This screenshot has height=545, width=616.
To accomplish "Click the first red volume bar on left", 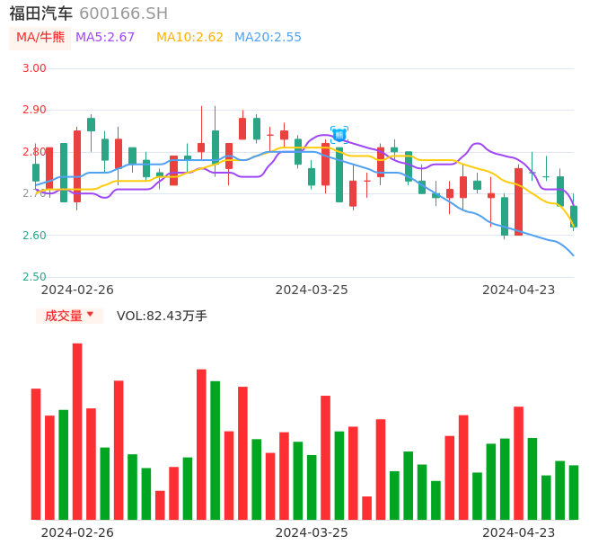I will [x=36, y=453].
